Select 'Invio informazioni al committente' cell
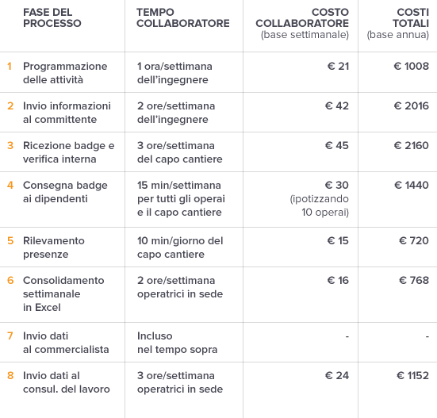The height and width of the screenshot is (418, 437). click(67, 113)
